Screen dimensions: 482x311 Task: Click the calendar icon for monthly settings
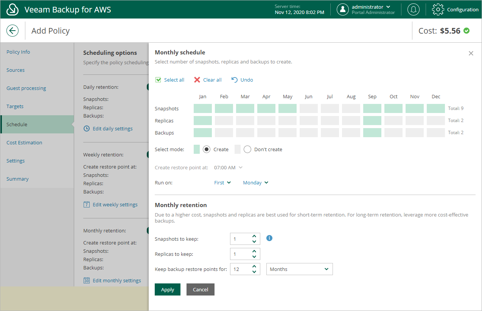87,280
